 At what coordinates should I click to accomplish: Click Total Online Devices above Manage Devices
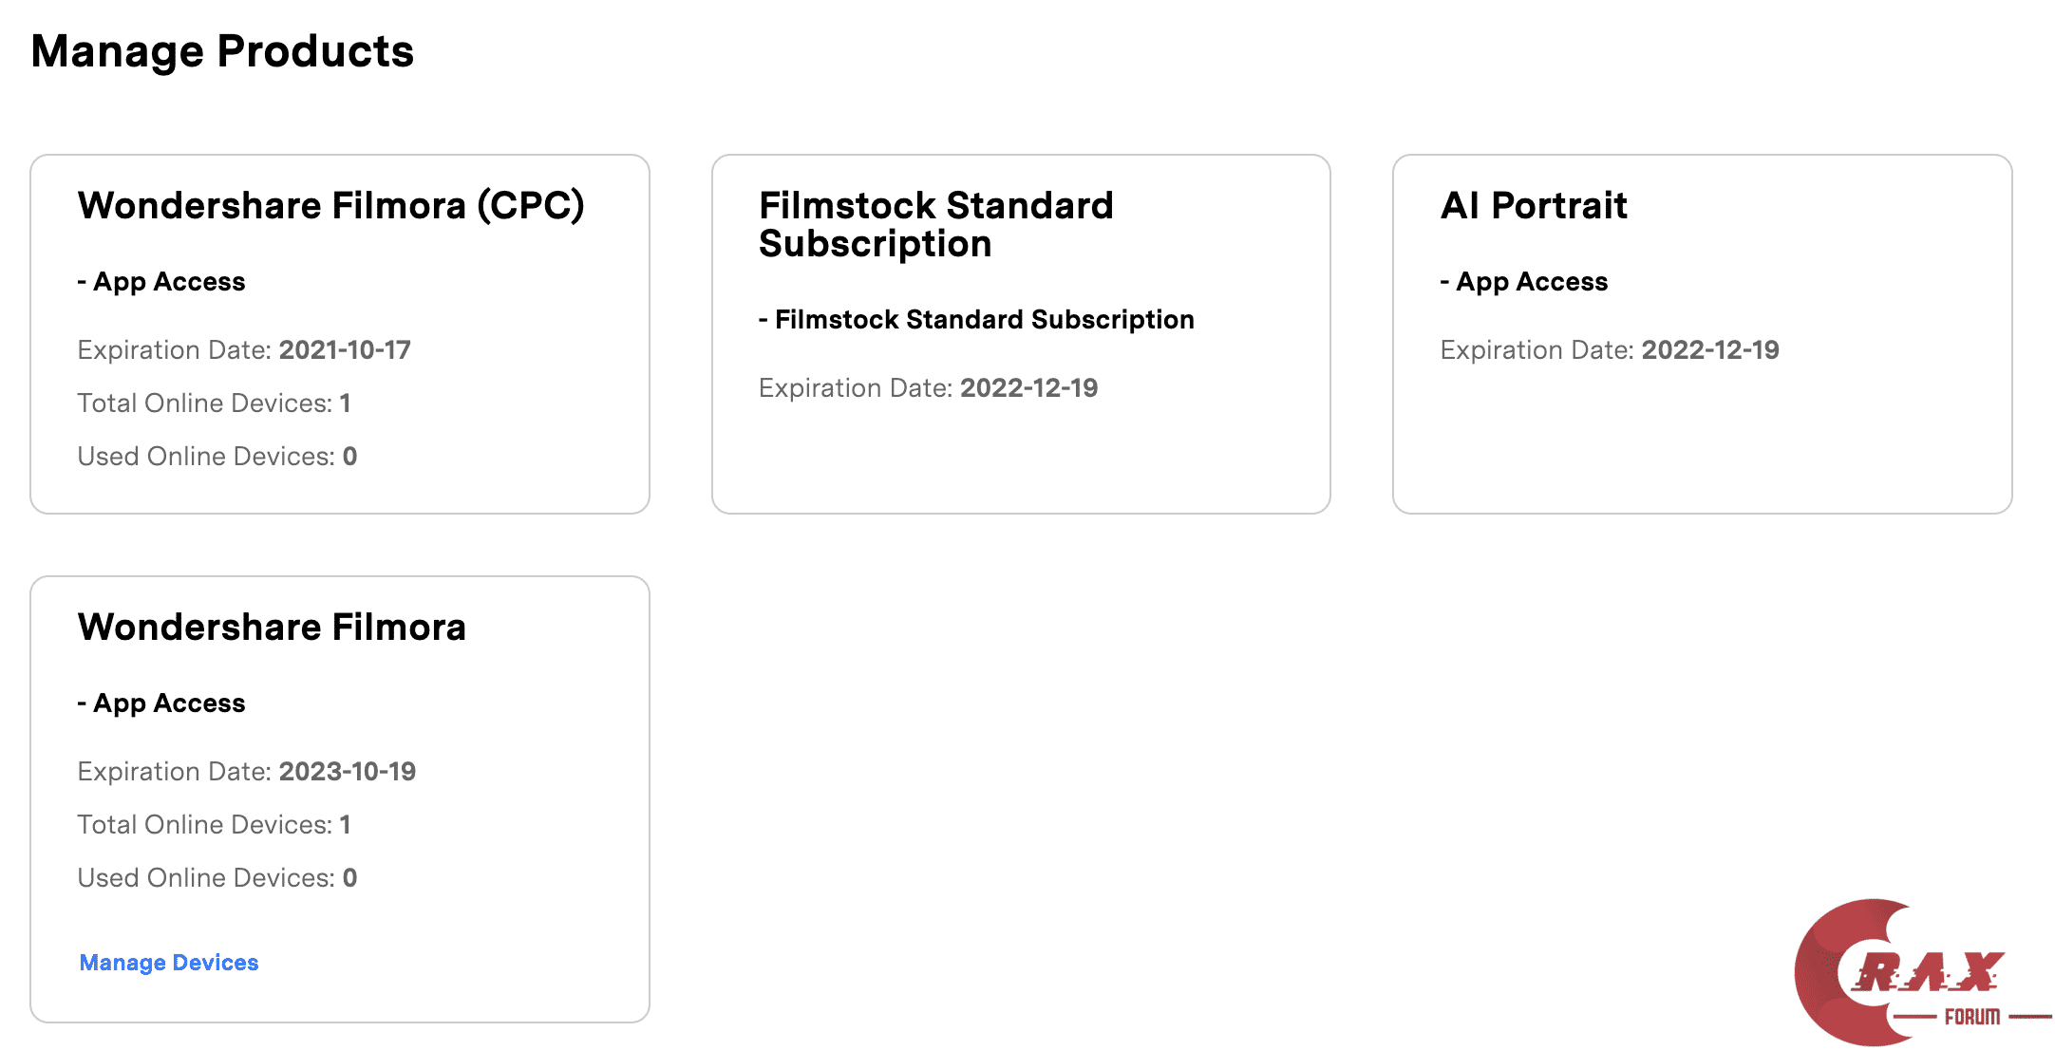coord(214,825)
